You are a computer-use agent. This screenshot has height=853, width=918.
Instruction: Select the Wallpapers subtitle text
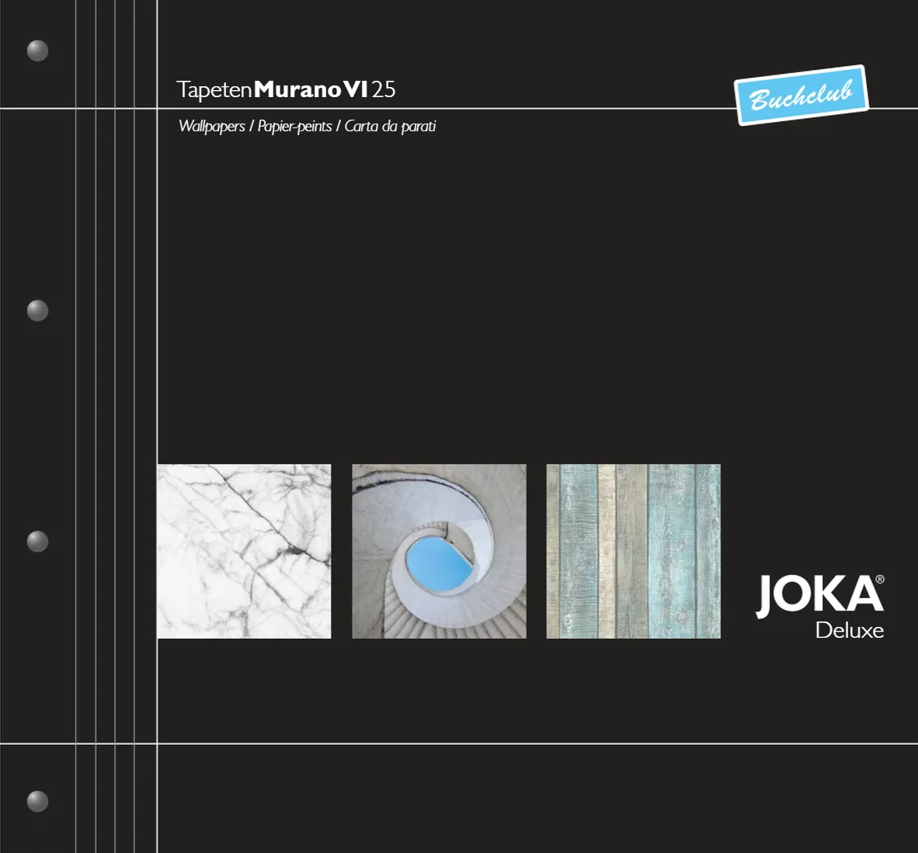211,126
